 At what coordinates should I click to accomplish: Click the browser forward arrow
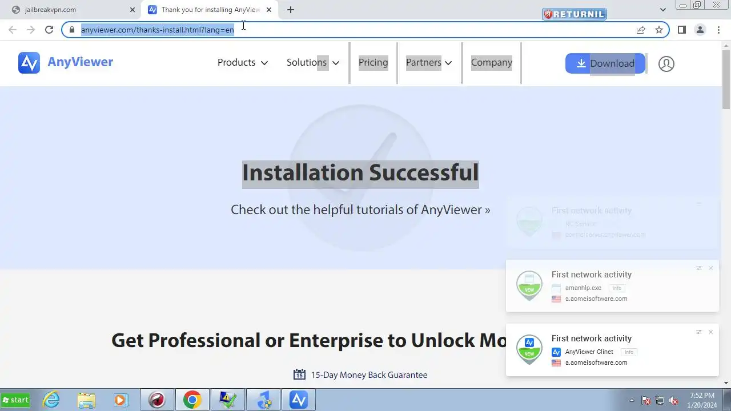(x=31, y=30)
